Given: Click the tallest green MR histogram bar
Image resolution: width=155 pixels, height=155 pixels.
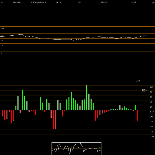Looking at the screenshot, I should point(86,98).
